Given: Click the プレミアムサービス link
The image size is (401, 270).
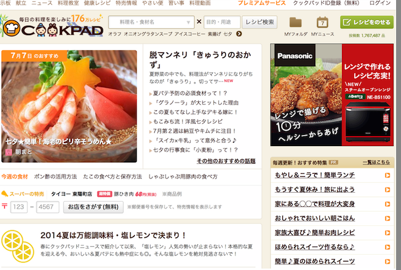Looking at the screenshot, I should 261,3.
